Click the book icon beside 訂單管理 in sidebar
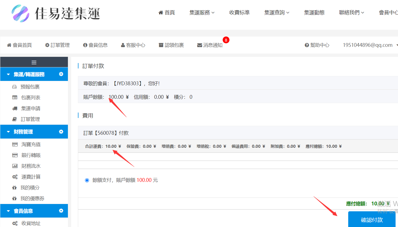Screen dimensions: 398x227 point(15,119)
